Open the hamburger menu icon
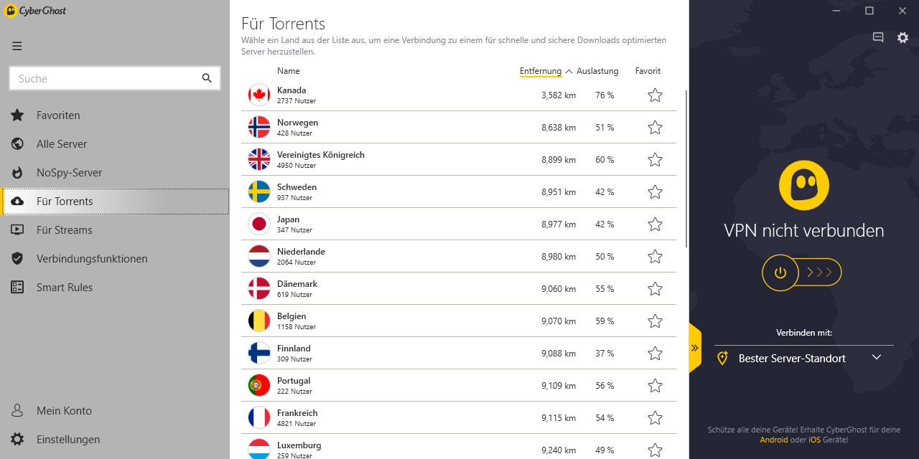 coord(17,46)
